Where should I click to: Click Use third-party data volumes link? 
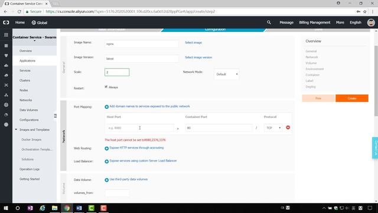[x=129, y=179]
